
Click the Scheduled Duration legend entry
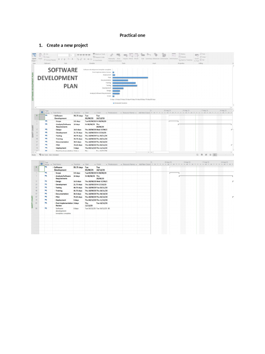(x=120, y=103)
